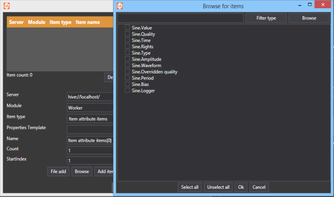Click the app icon in the main window
This screenshot has width=334, height=197.
(6, 6)
